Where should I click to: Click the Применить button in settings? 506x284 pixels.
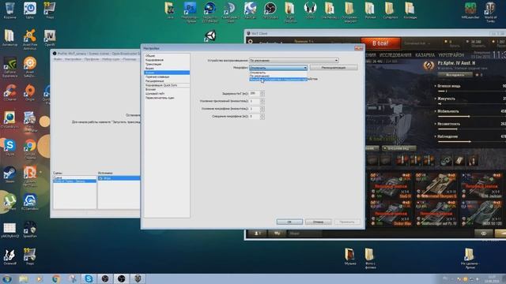point(347,222)
